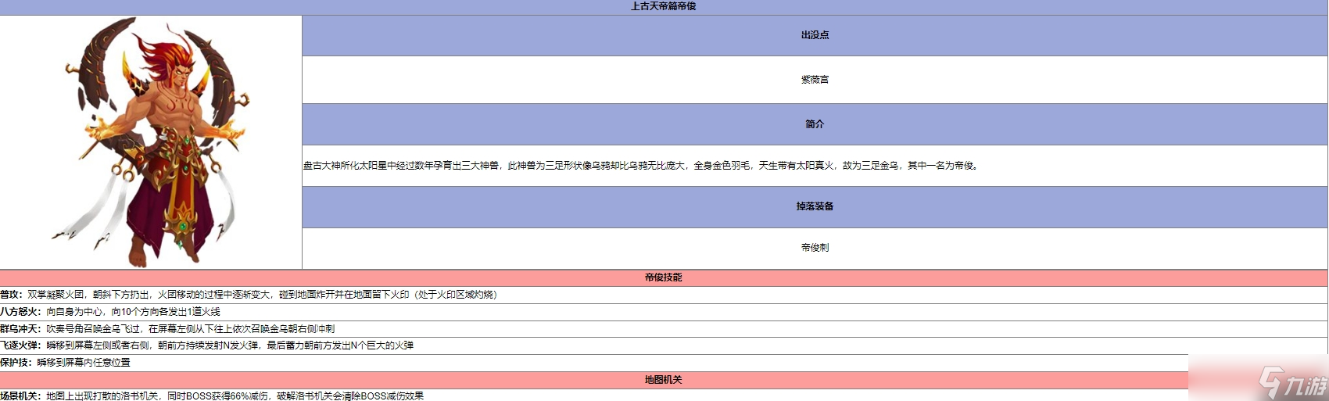Viewport: 1329px width, 401px height.
Task: Click the 简介 header cell
Action: [815, 124]
